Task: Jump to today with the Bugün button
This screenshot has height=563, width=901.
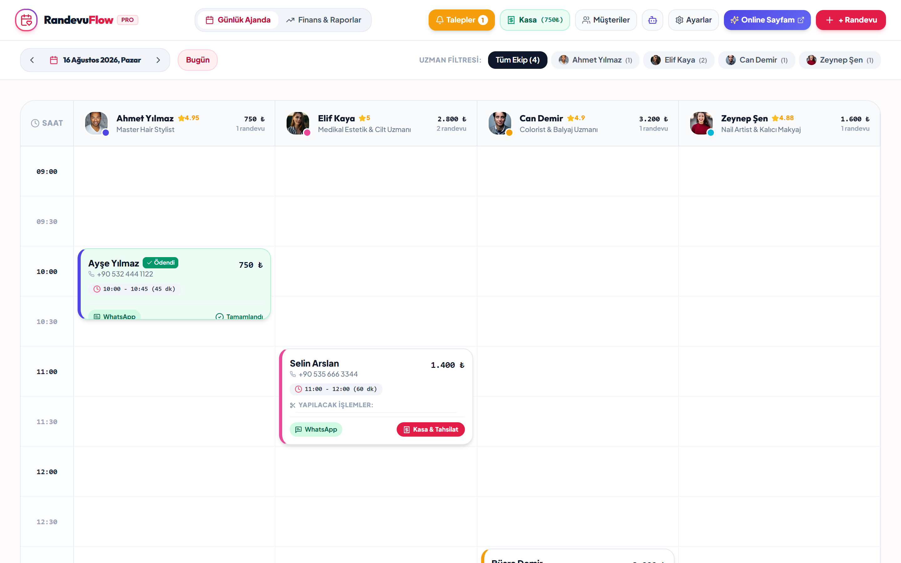Action: coord(198,60)
